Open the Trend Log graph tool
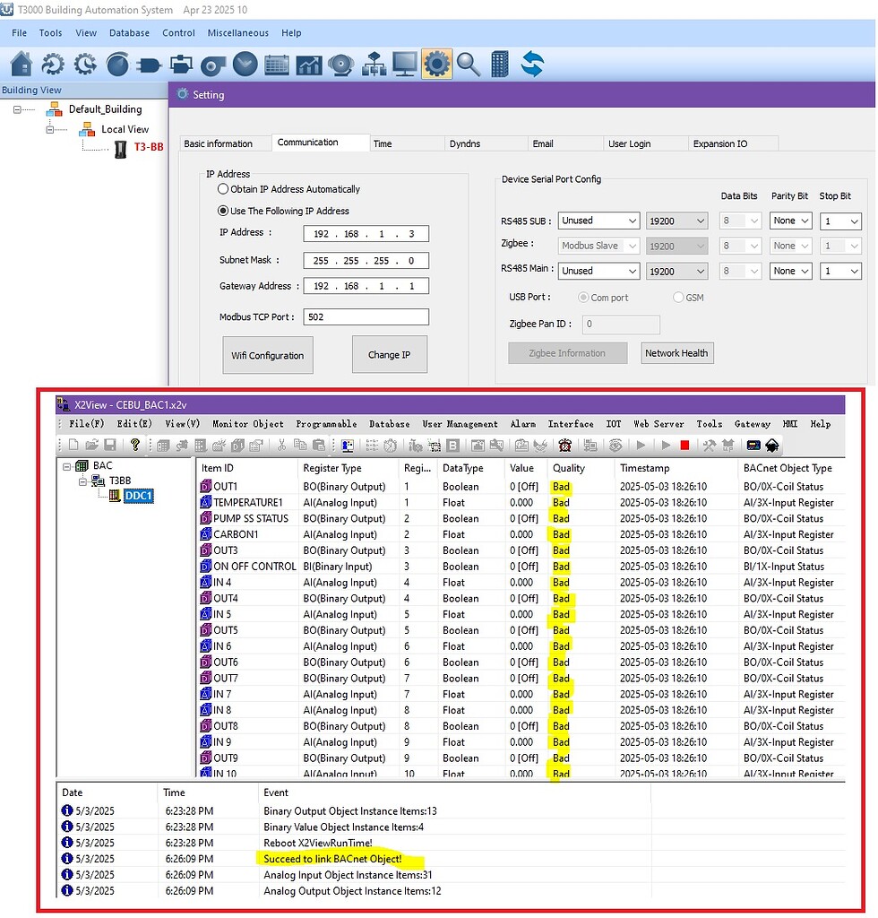Screen dimensions: 878x918 [x=309, y=64]
